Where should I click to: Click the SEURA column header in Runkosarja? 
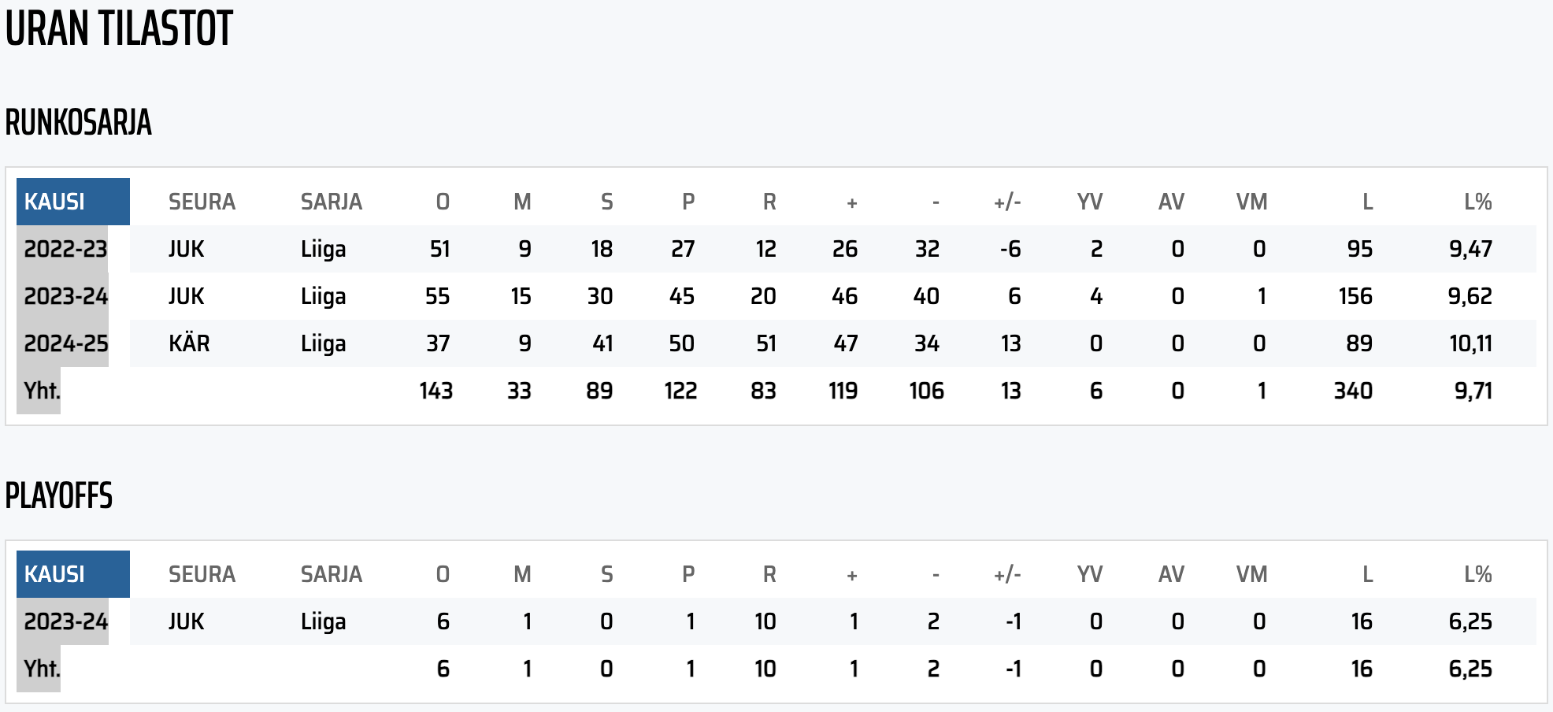(x=202, y=202)
